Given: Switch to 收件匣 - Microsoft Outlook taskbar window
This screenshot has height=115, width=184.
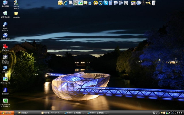Looking at the screenshot, I should pos(51,113).
